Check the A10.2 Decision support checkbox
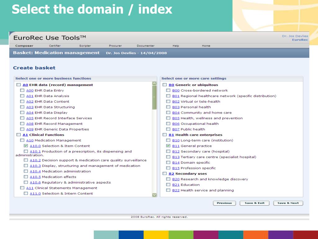318x239 pixels. pos(26,160)
